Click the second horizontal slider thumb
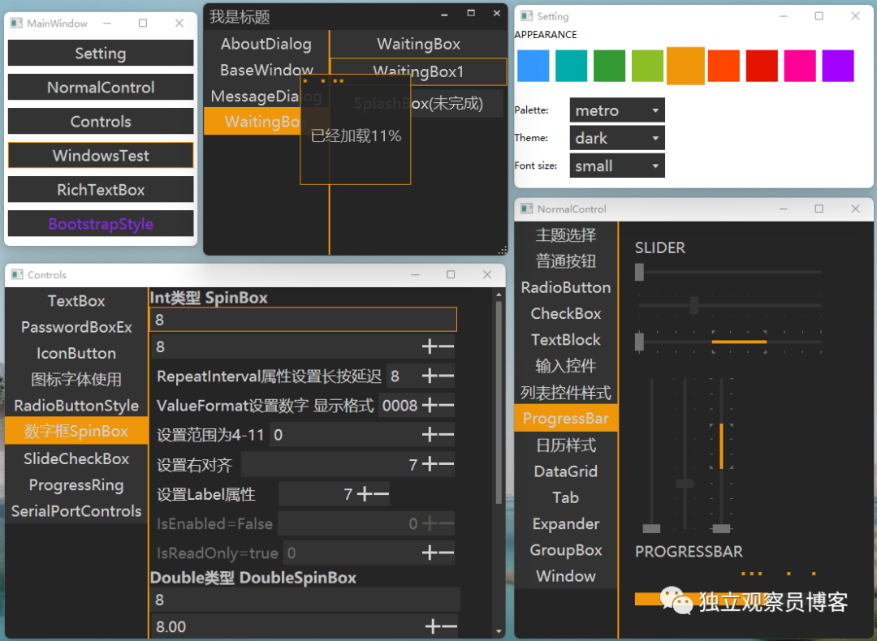 click(694, 305)
